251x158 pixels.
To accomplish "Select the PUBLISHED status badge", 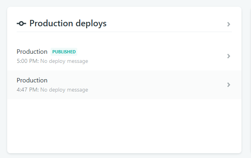I will tap(64, 52).
